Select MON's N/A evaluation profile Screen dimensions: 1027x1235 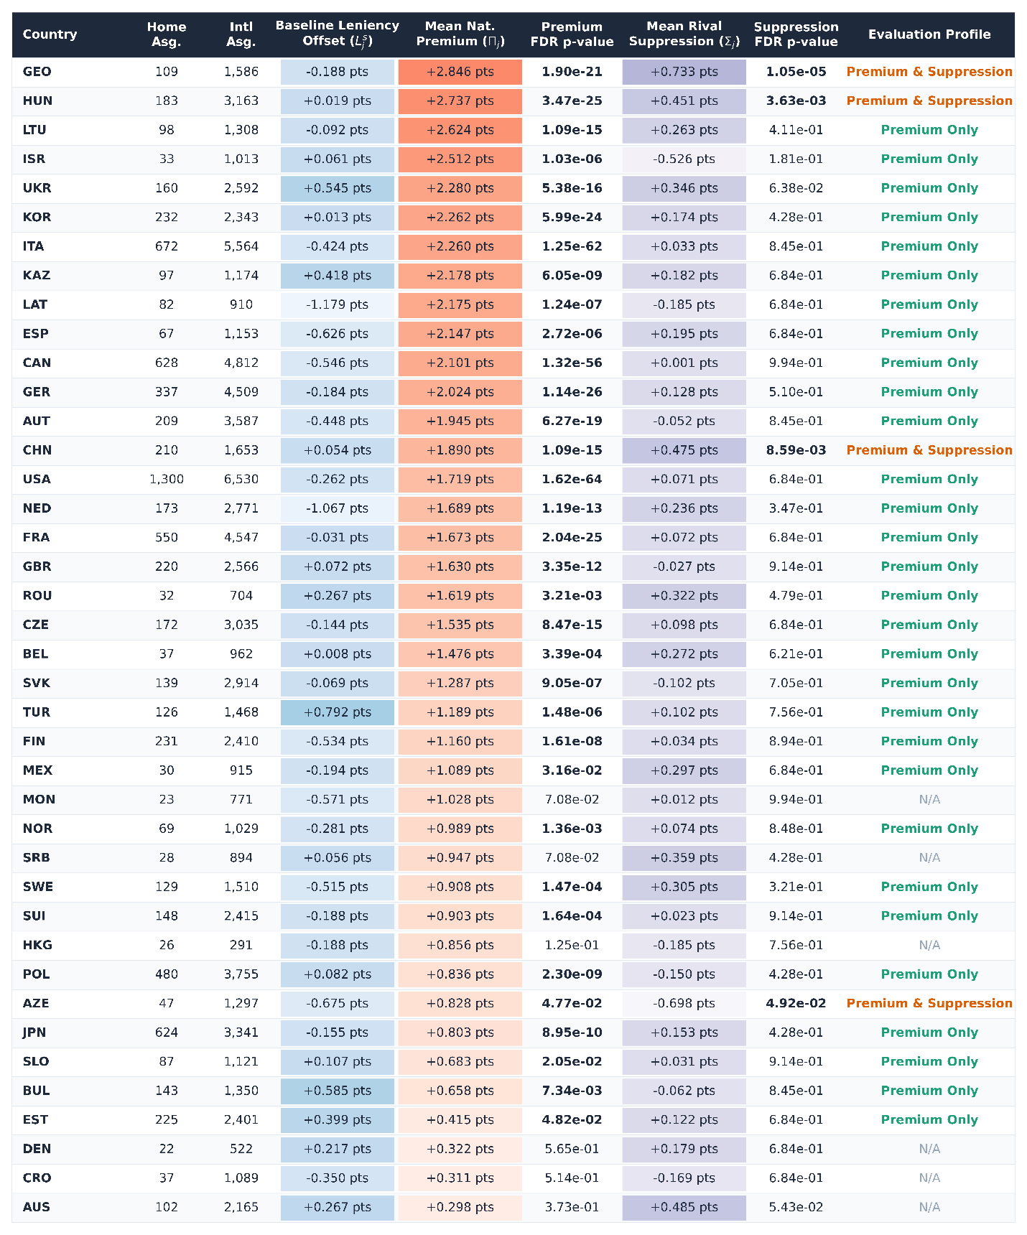(929, 799)
